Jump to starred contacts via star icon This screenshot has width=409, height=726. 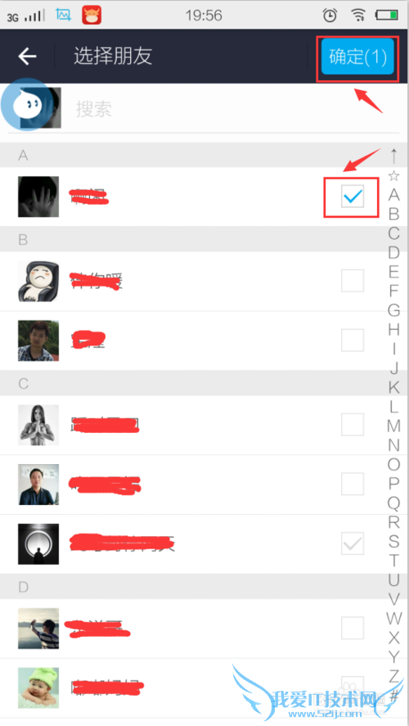393,175
